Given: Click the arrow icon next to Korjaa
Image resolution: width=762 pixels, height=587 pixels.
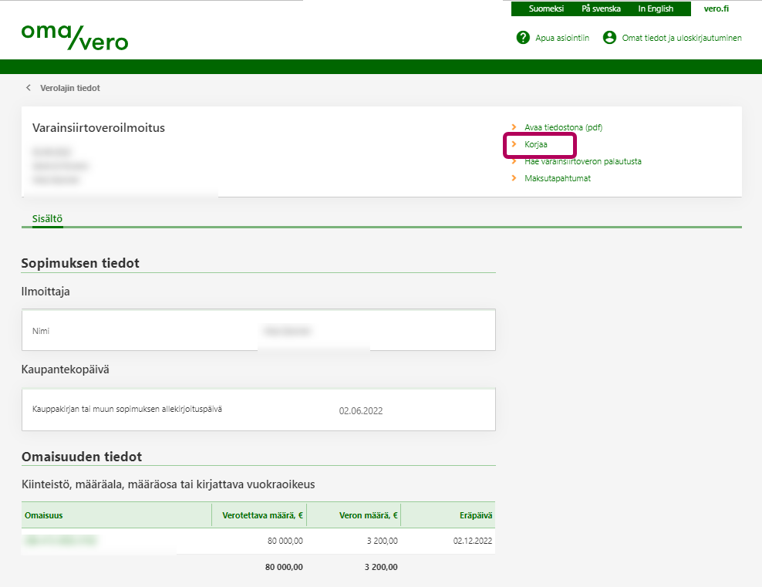Looking at the screenshot, I should click(514, 144).
